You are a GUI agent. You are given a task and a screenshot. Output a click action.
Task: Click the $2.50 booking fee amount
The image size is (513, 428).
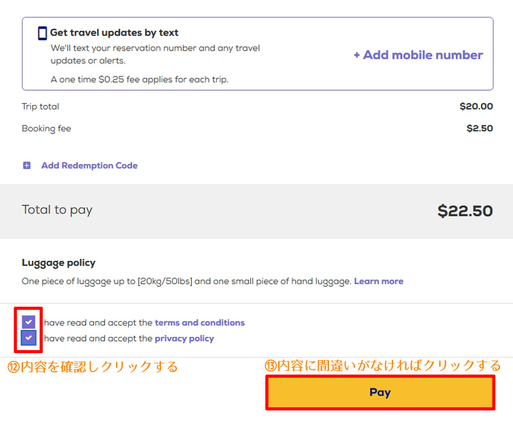pyautogui.click(x=480, y=128)
